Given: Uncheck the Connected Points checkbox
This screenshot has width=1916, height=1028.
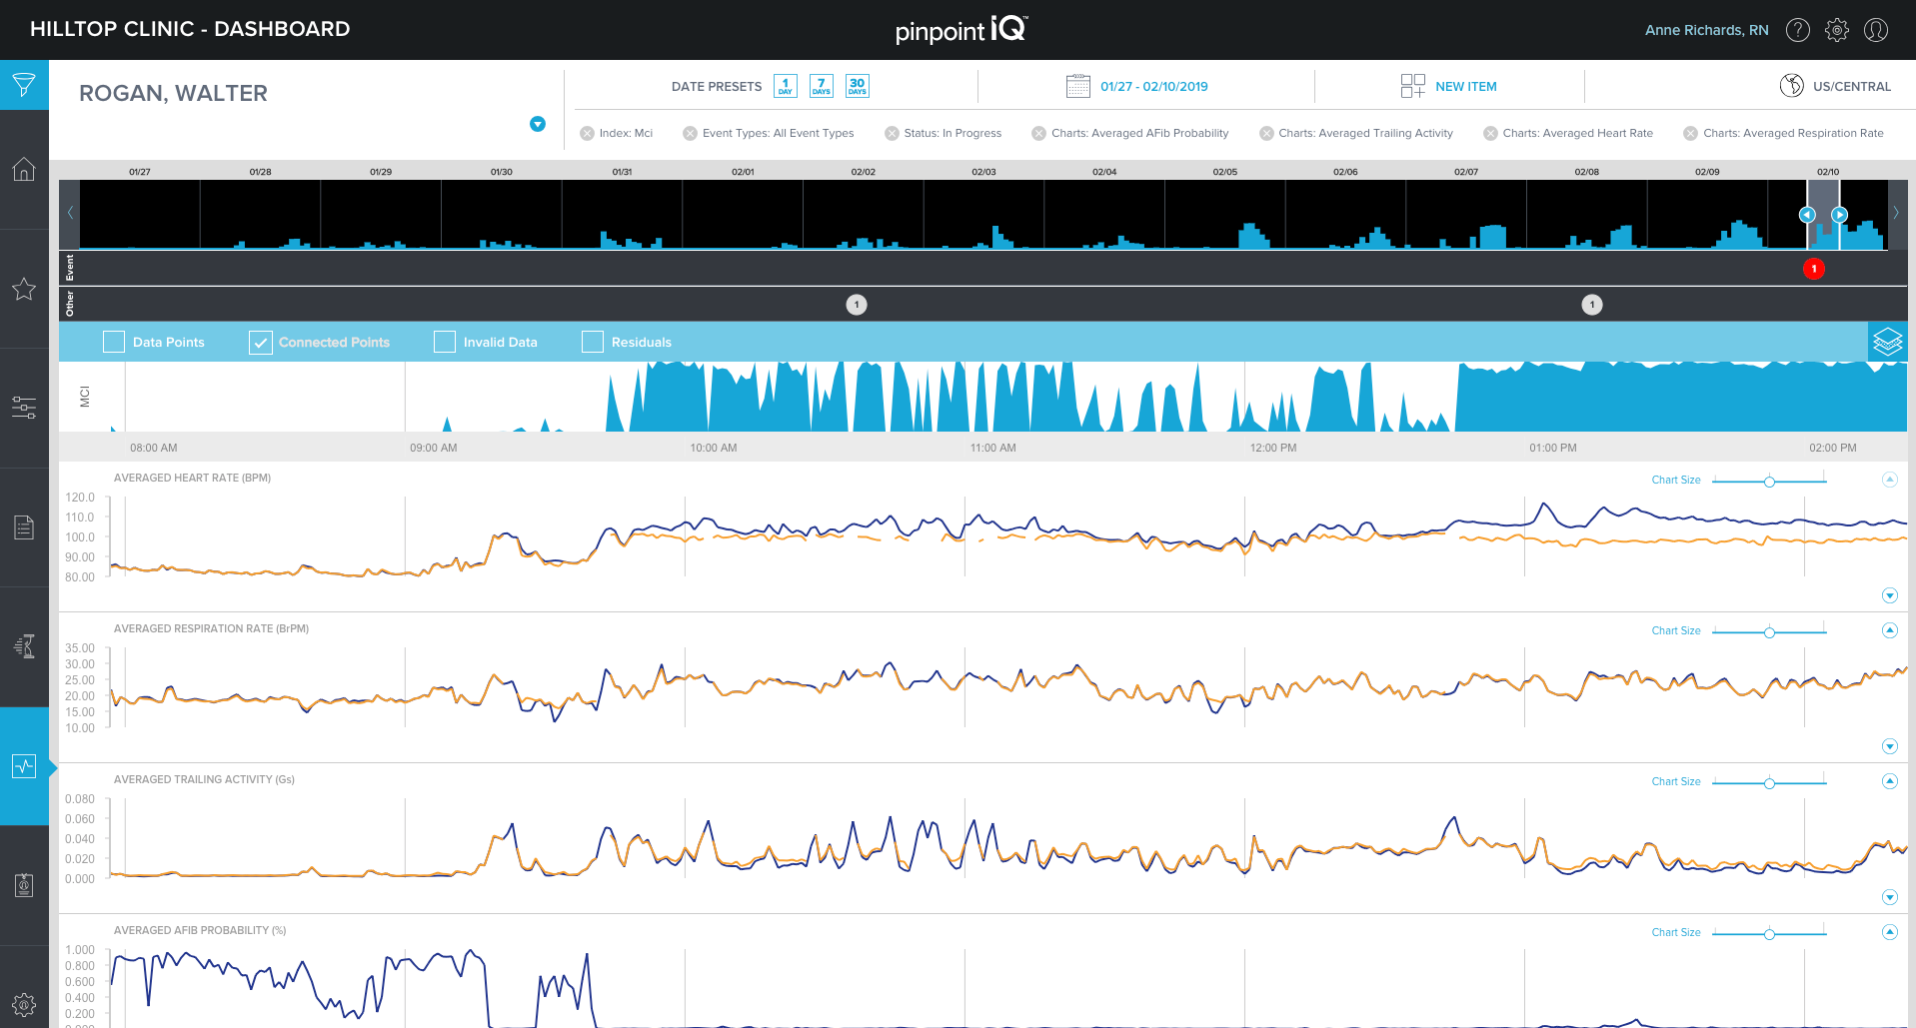Looking at the screenshot, I should coord(261,342).
